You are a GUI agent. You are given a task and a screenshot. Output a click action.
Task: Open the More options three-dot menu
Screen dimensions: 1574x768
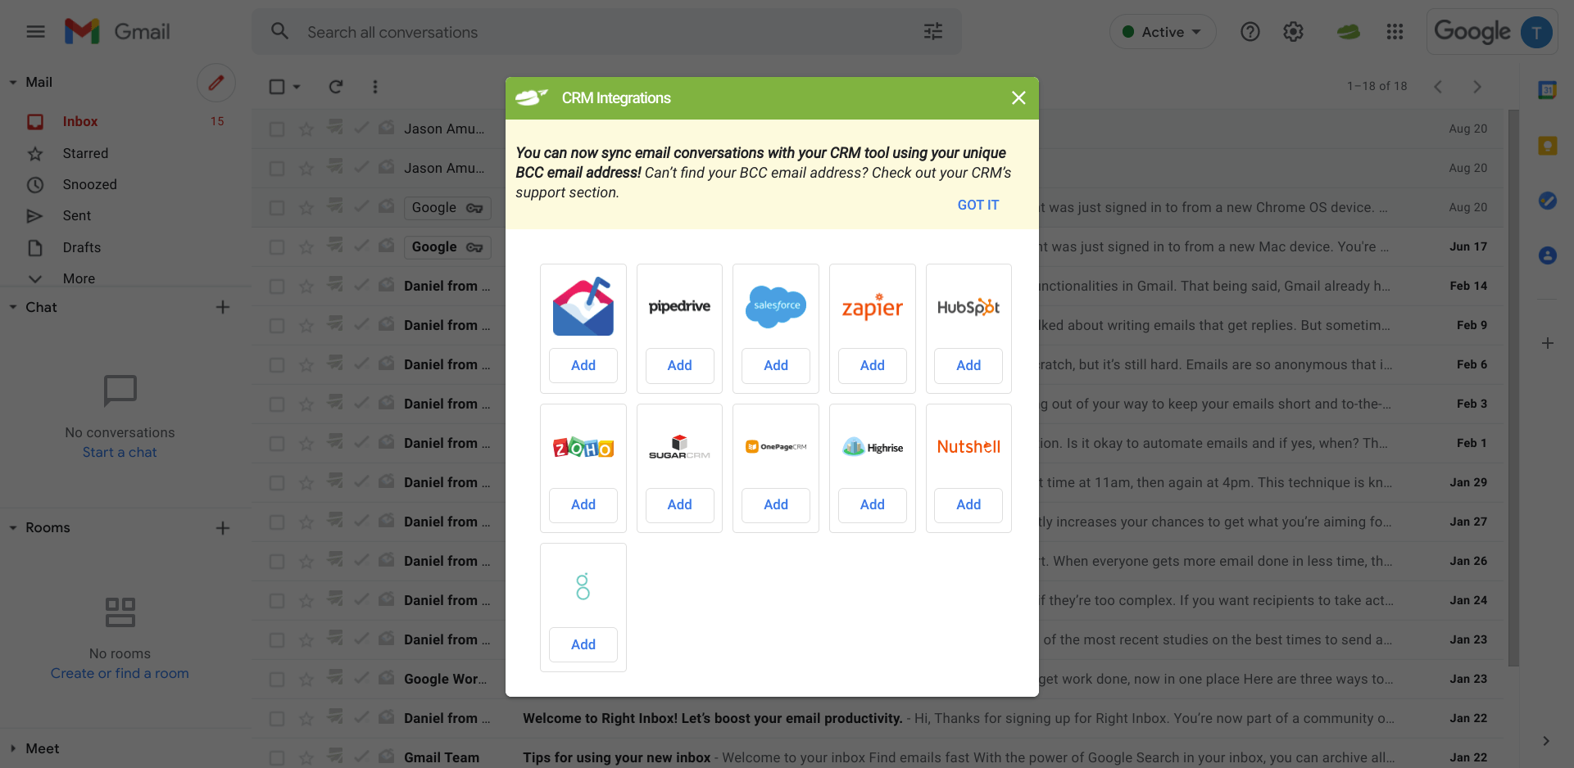[x=375, y=87]
